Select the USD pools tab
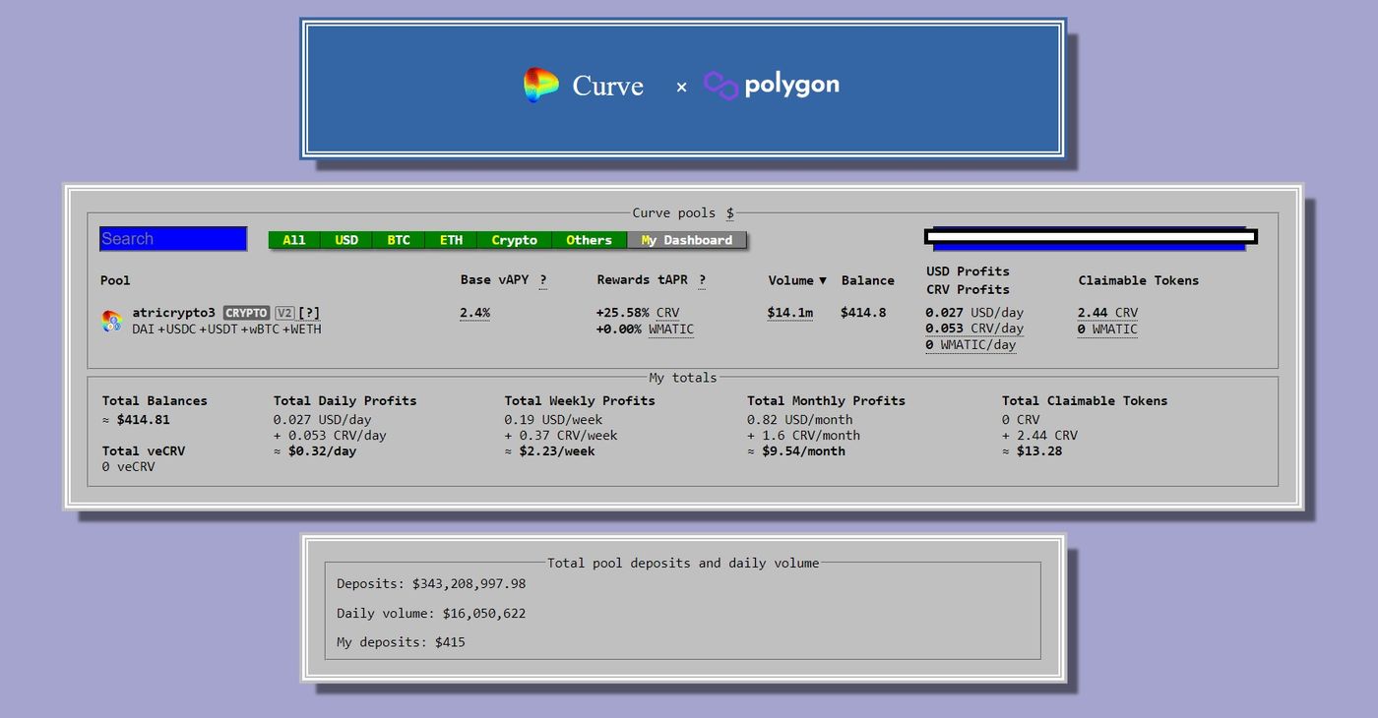 tap(346, 240)
